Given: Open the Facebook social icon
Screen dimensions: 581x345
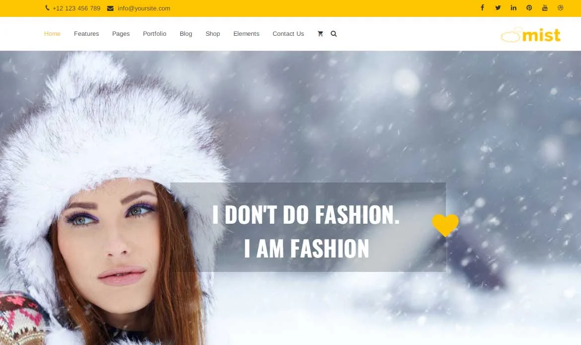Looking at the screenshot, I should pos(482,8).
